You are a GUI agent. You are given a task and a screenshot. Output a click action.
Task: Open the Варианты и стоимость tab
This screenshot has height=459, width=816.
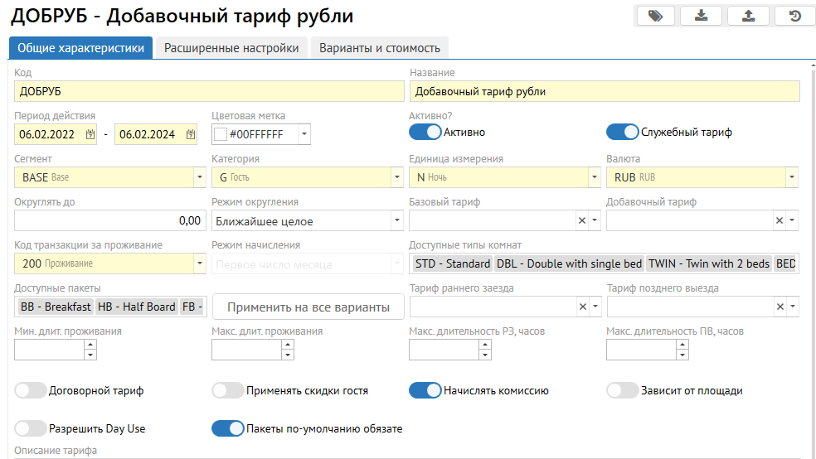point(381,48)
